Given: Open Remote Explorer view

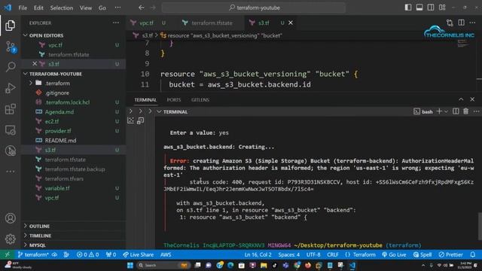Looking at the screenshot, I should [10, 130].
